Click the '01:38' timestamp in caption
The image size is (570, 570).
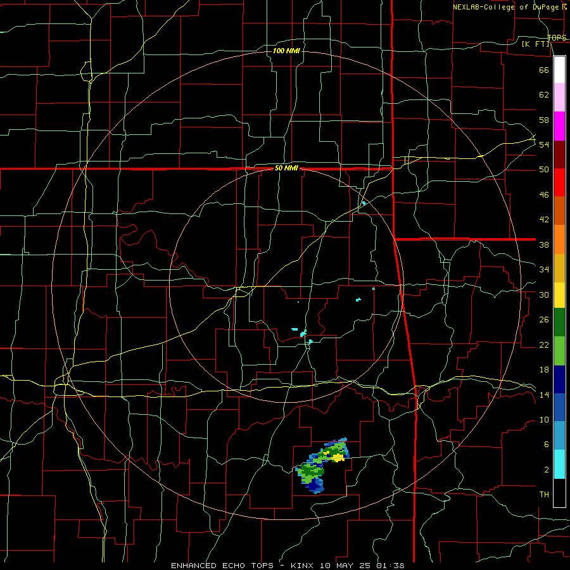pyautogui.click(x=390, y=566)
